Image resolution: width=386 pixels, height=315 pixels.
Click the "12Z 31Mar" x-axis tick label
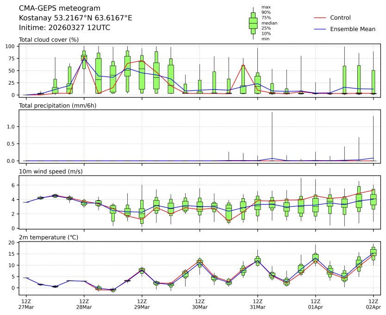pos(257,304)
